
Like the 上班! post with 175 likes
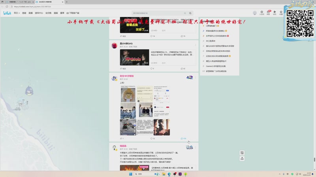coord(183,138)
